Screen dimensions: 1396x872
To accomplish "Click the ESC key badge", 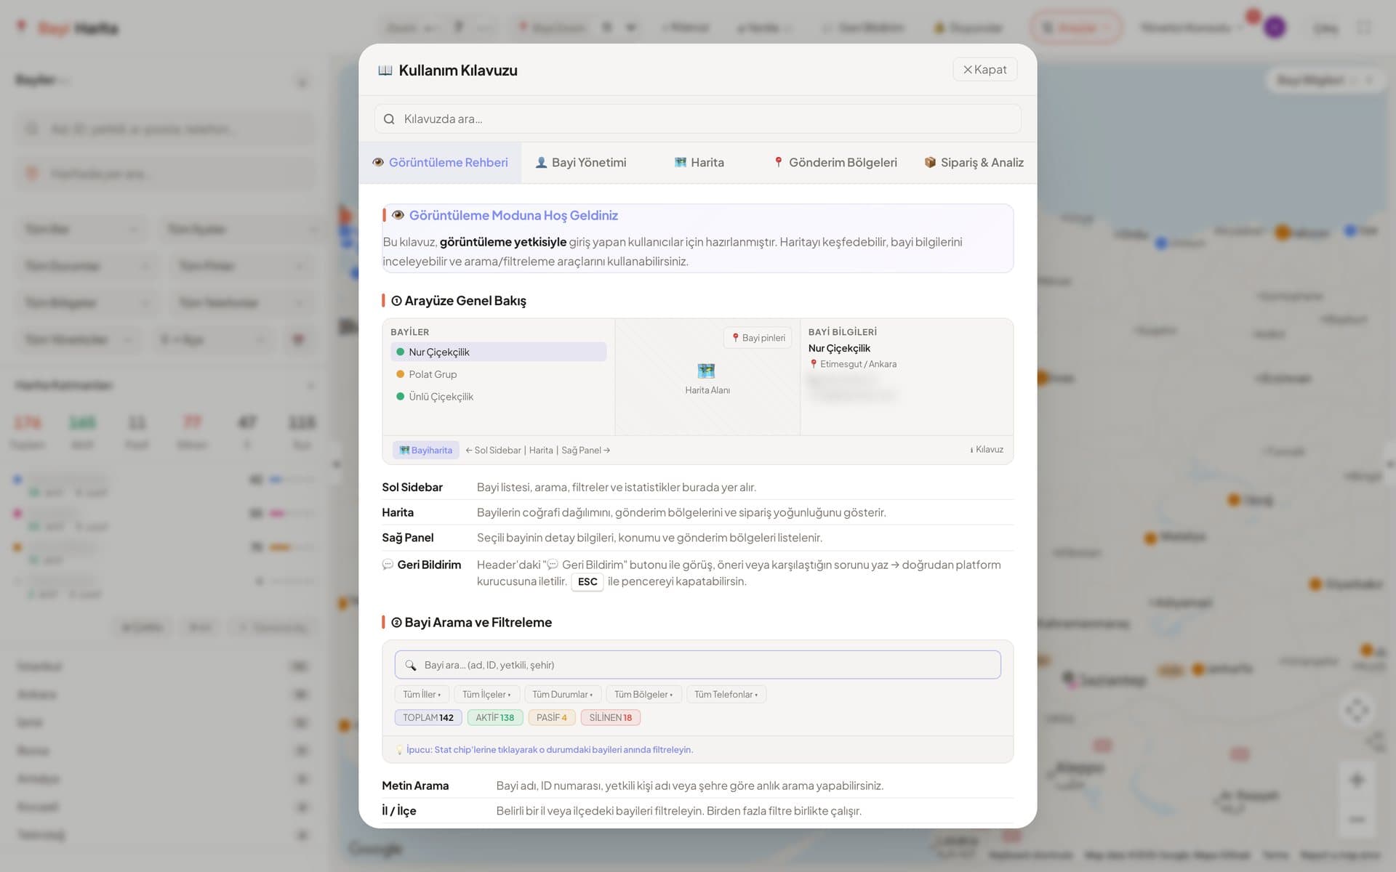I will pyautogui.click(x=587, y=582).
